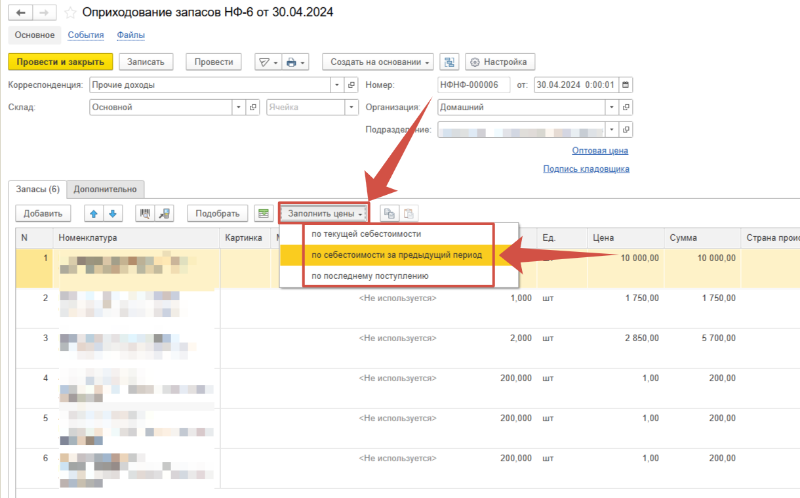Click the Номер input field

click(473, 85)
